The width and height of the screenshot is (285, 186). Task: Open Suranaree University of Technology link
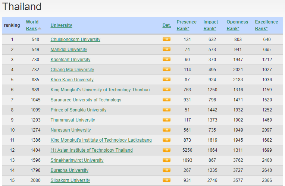point(86,100)
